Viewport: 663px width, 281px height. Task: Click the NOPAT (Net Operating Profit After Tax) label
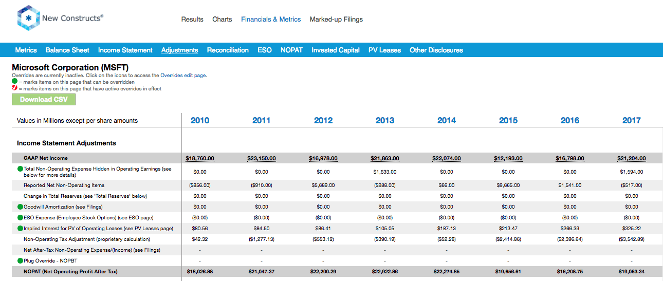[70, 271]
